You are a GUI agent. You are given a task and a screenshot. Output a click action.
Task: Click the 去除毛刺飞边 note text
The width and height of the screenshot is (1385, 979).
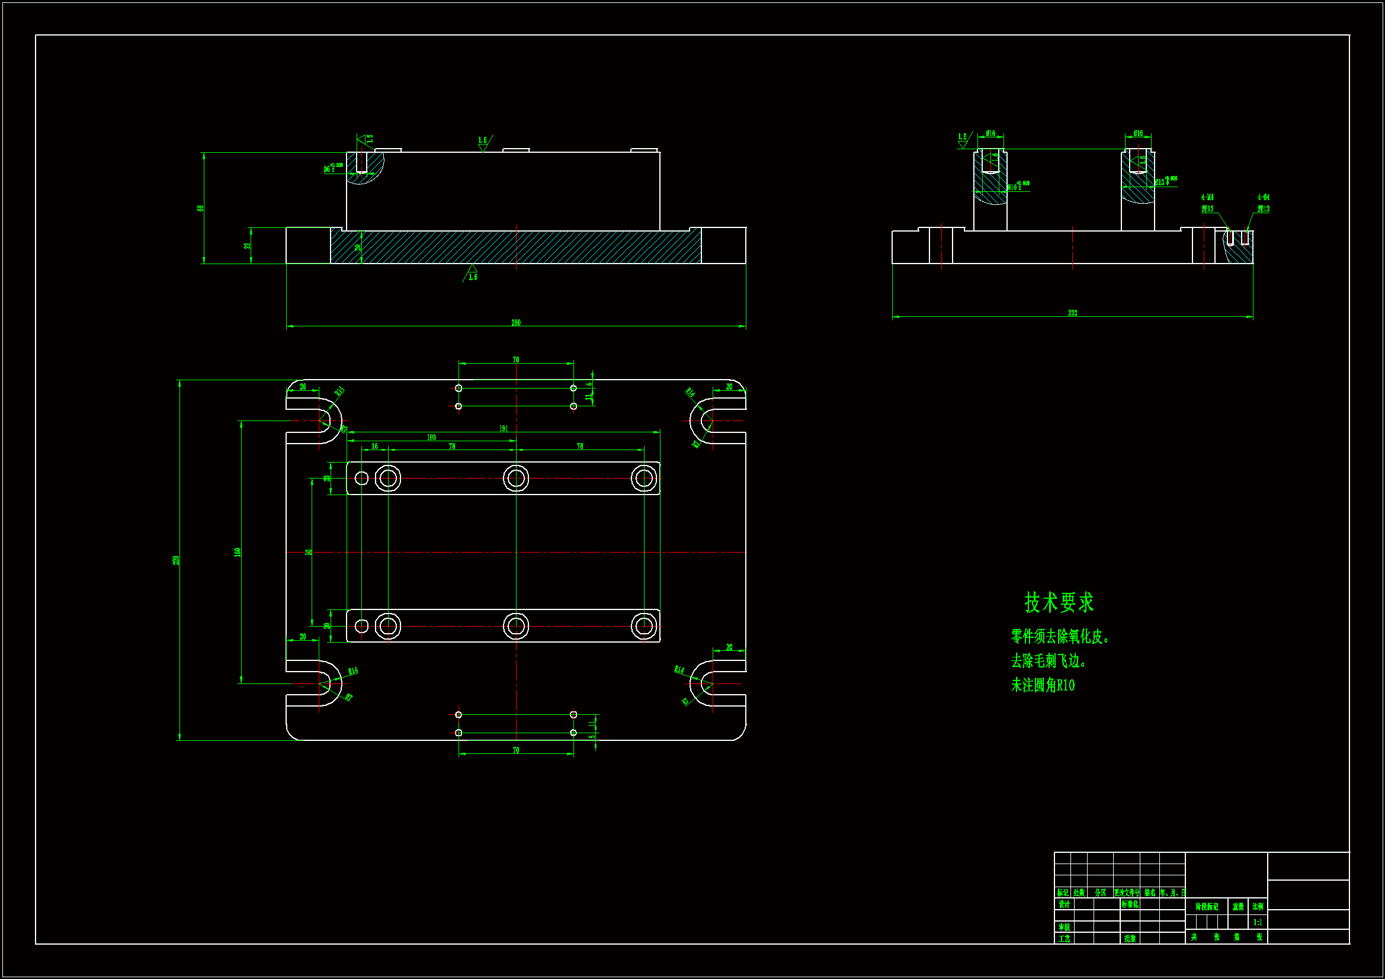(1049, 661)
